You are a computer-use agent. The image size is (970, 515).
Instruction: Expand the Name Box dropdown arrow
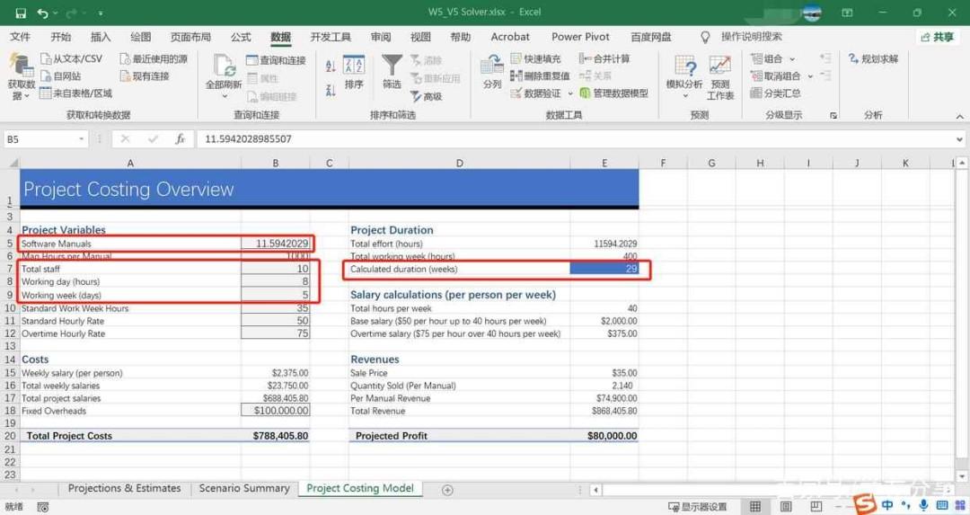(x=81, y=139)
